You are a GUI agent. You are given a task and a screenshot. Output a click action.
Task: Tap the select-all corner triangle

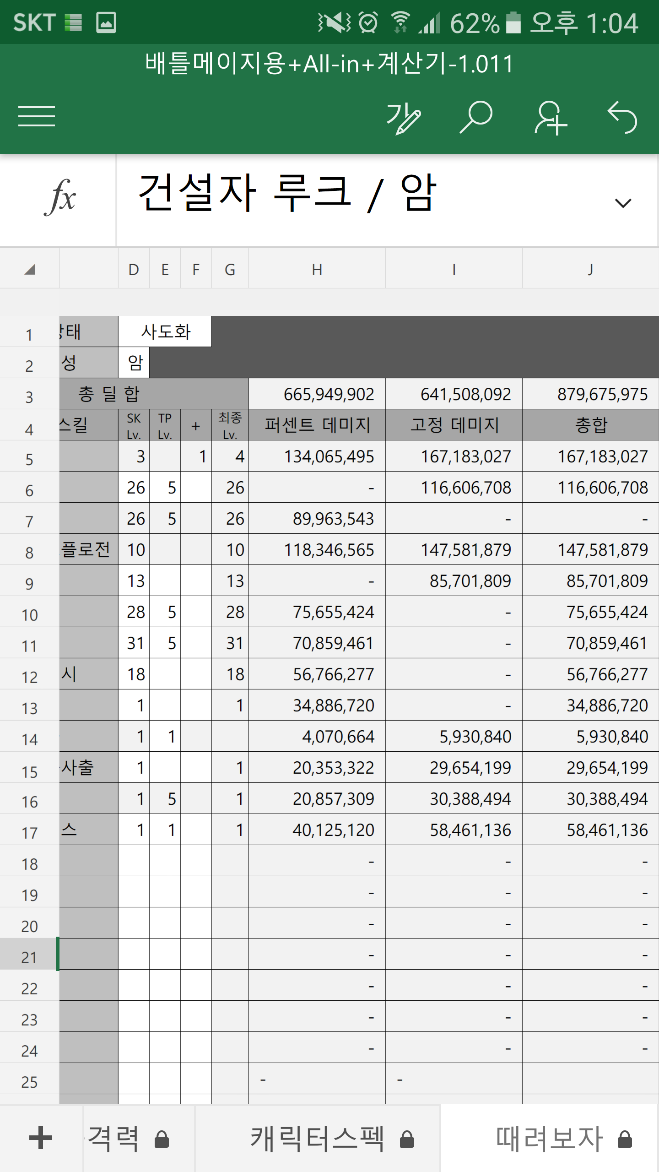click(x=30, y=270)
